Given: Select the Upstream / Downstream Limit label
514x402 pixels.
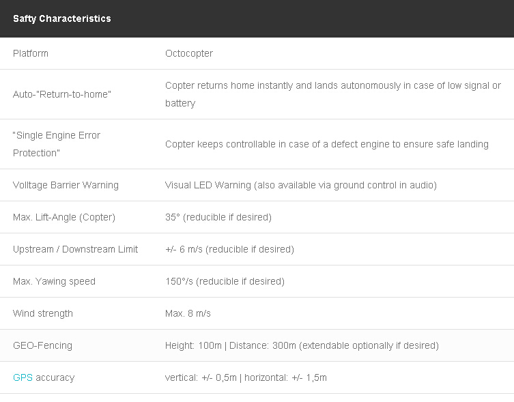Looking at the screenshot, I should click(x=75, y=249).
